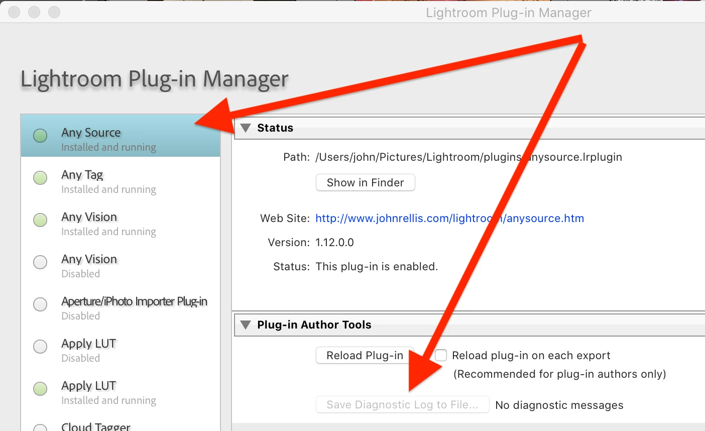Click the window zoom button
Image resolution: width=705 pixels, height=431 pixels.
click(x=54, y=12)
